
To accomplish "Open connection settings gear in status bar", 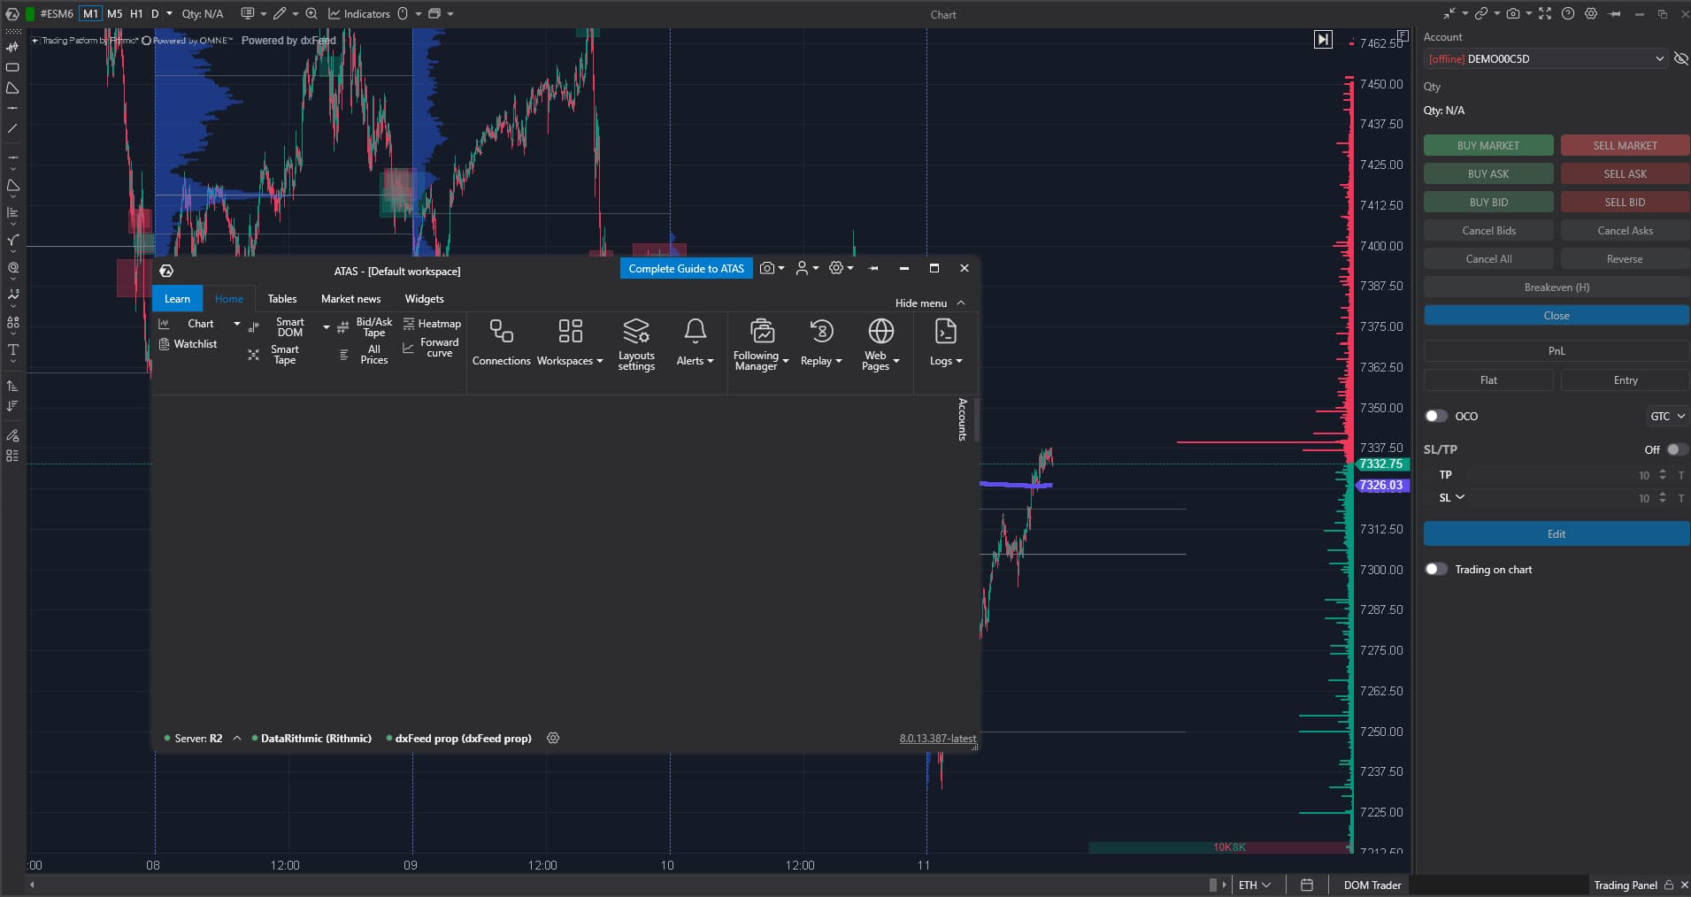I will (553, 738).
